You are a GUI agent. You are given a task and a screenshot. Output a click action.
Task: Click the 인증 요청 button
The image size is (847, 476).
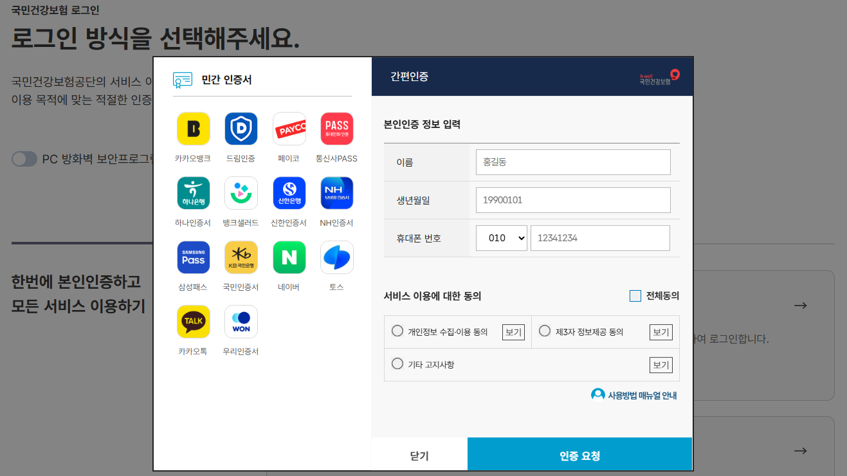(x=580, y=455)
